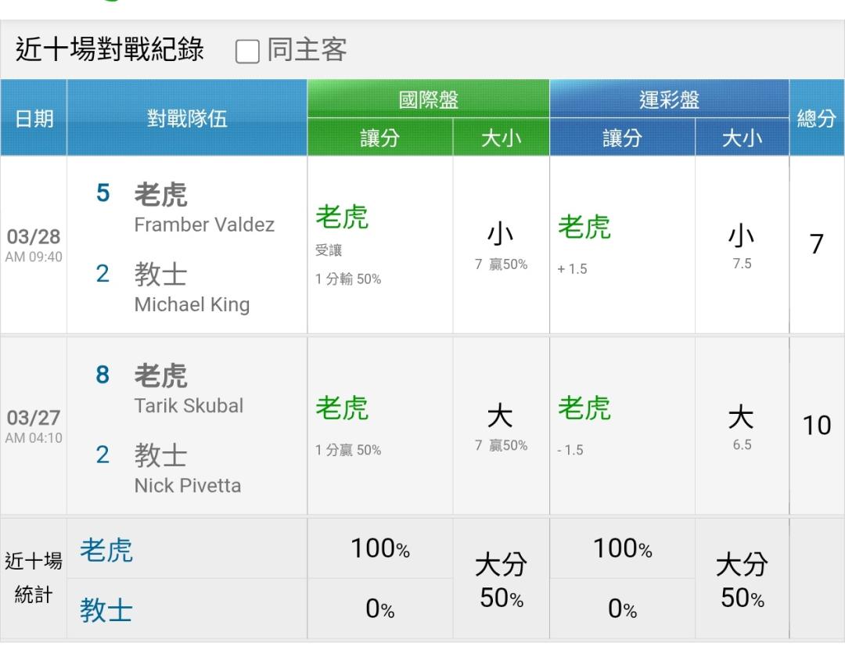This screenshot has height=654, width=845.
Task: Click total score 7 cell
Action: (816, 245)
